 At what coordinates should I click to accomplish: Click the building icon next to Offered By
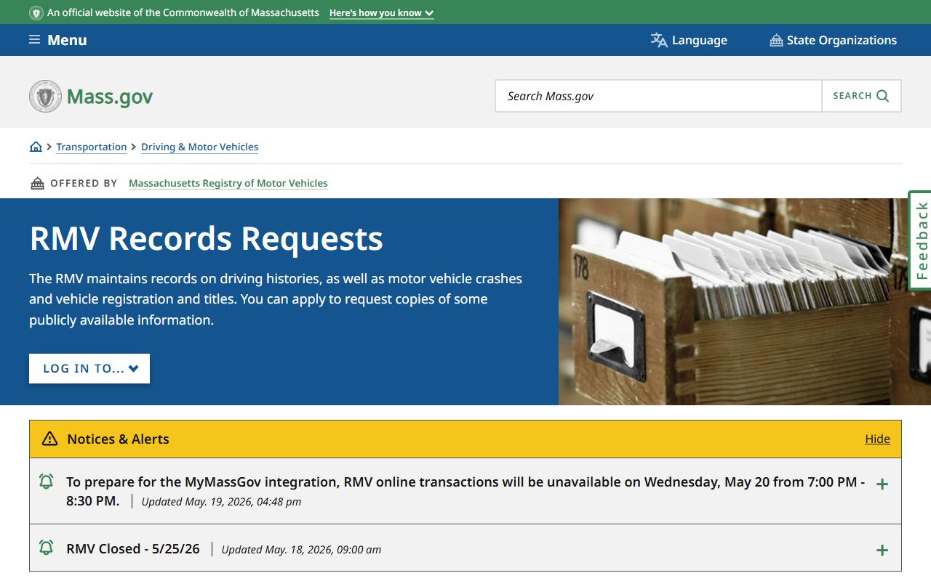tap(37, 183)
